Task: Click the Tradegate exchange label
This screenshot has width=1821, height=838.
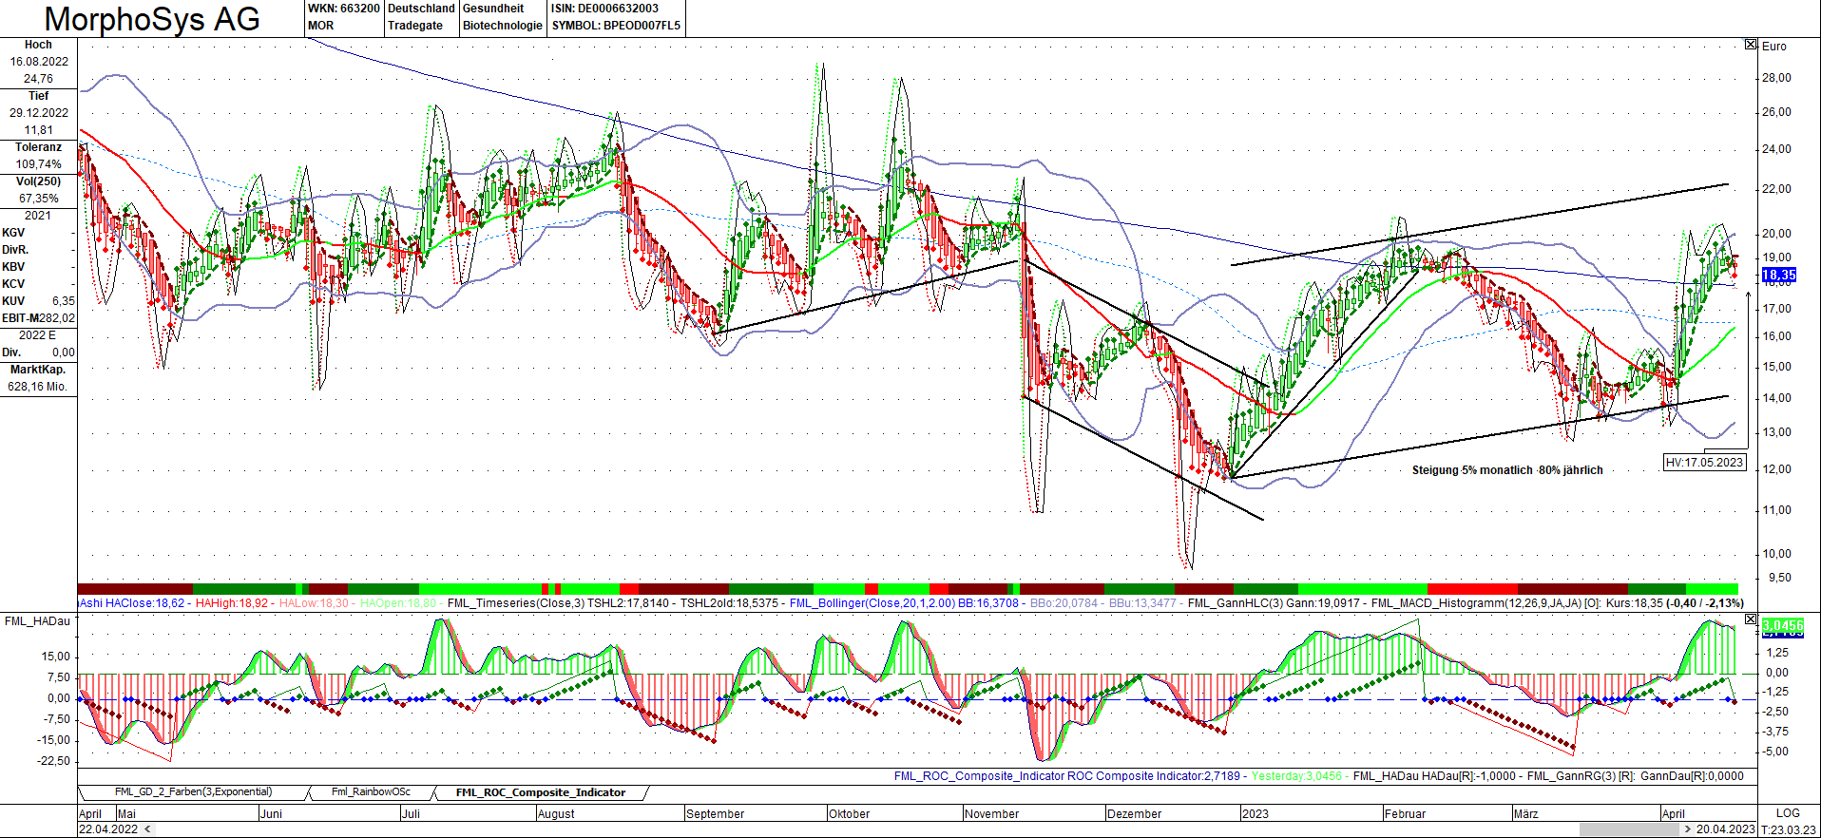Action: coord(415,26)
